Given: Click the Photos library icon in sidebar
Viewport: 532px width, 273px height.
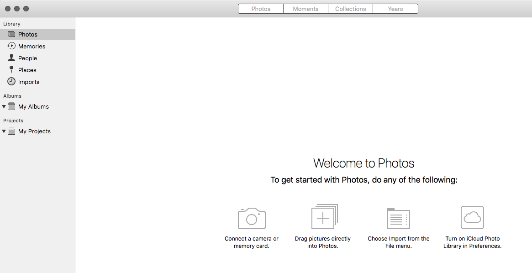Looking at the screenshot, I should pyautogui.click(x=11, y=34).
